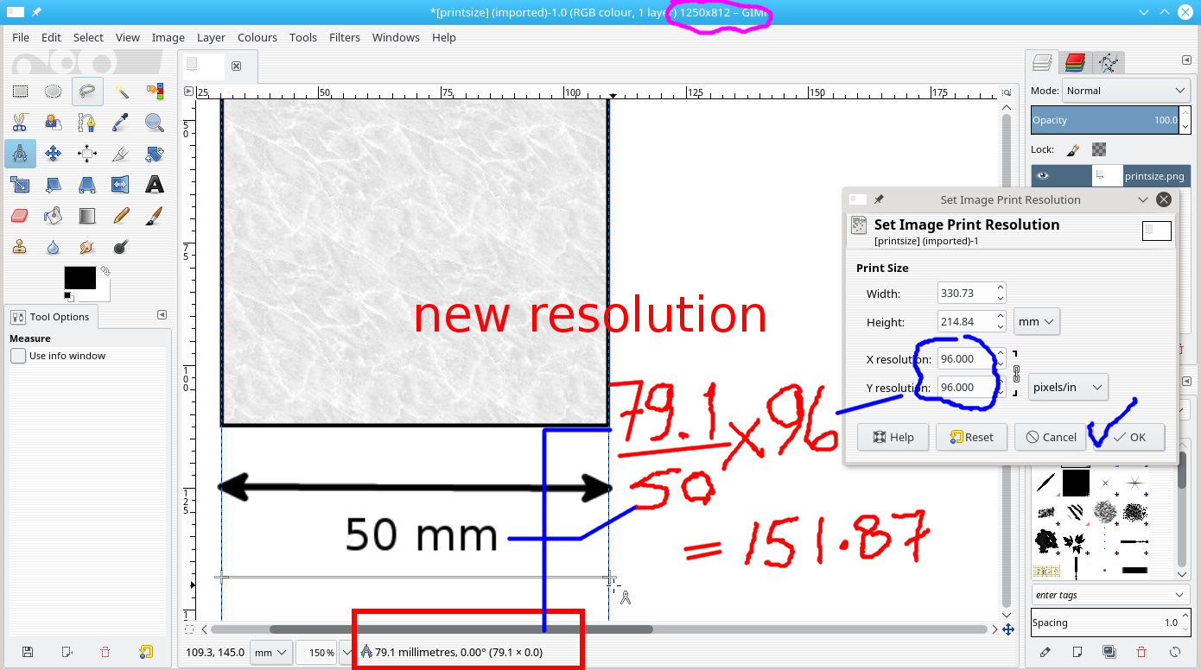This screenshot has height=670, width=1201.
Task: Select the Rotate tool
Action: click(x=155, y=154)
